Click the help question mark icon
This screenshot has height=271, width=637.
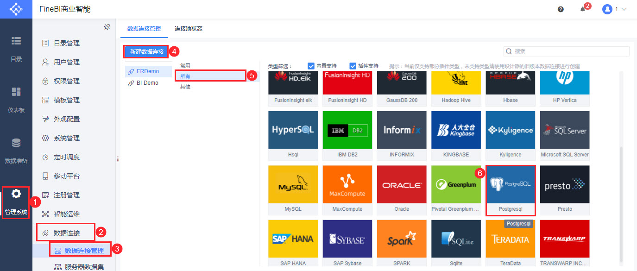click(561, 9)
